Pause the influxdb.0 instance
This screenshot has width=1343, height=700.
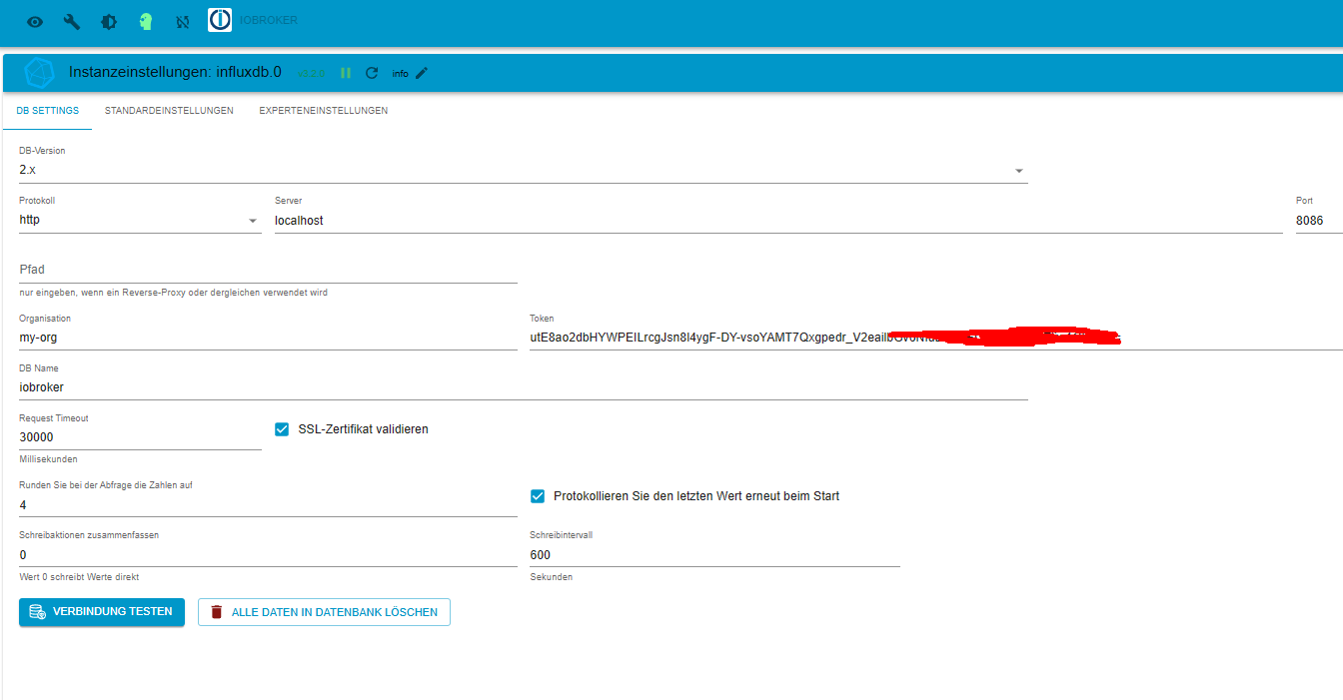(x=346, y=73)
